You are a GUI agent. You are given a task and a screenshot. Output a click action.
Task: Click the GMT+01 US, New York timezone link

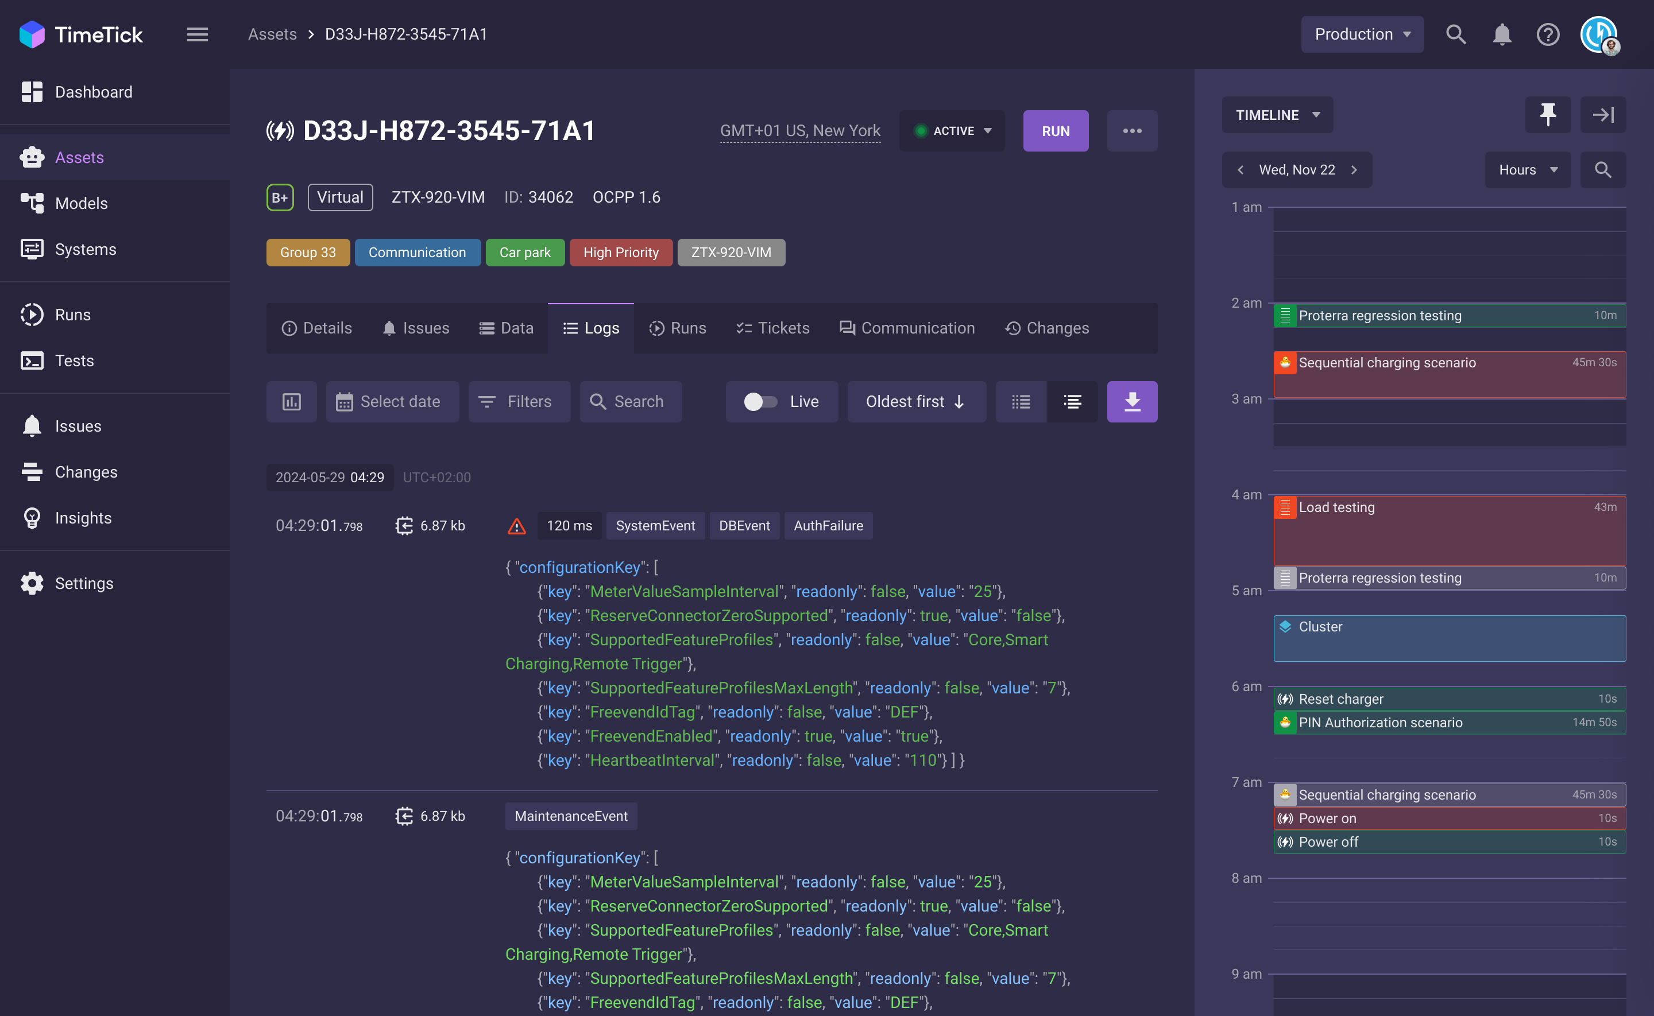pos(800,130)
